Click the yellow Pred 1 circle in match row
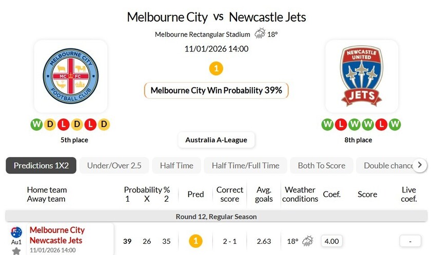This screenshot has height=255, width=431. coord(195,241)
